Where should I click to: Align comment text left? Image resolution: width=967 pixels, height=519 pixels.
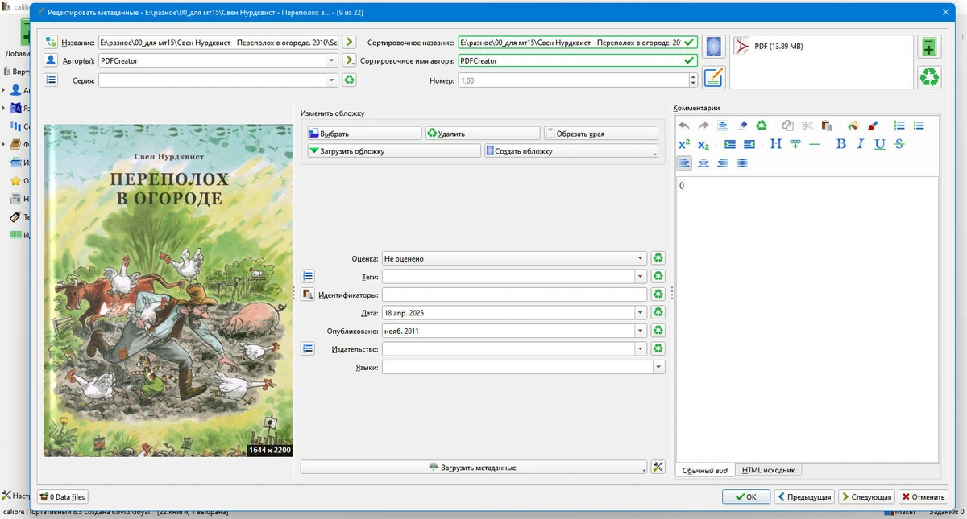pyautogui.click(x=684, y=163)
